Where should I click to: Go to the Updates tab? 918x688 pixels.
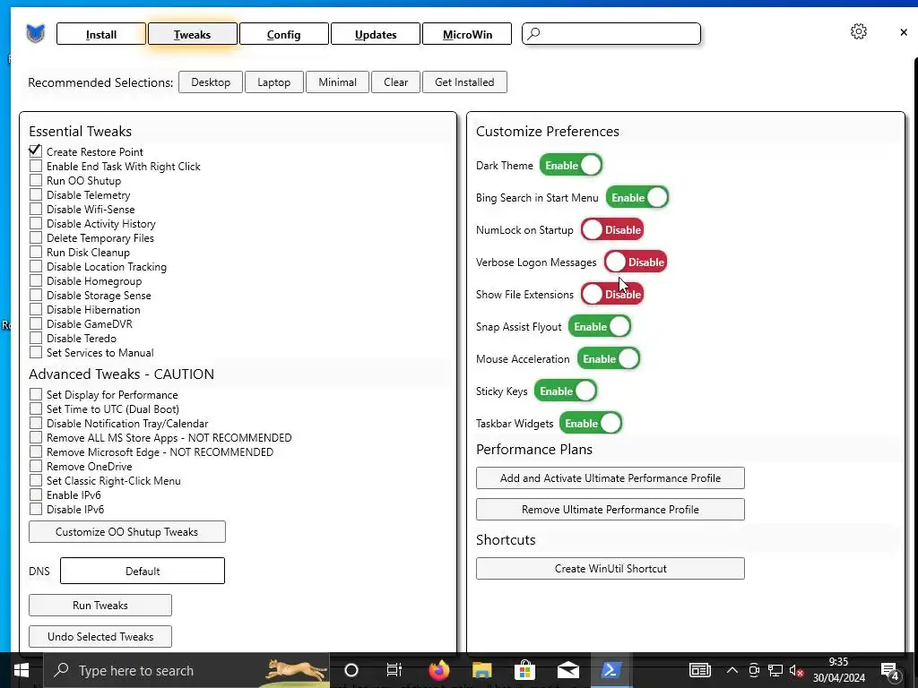376,34
